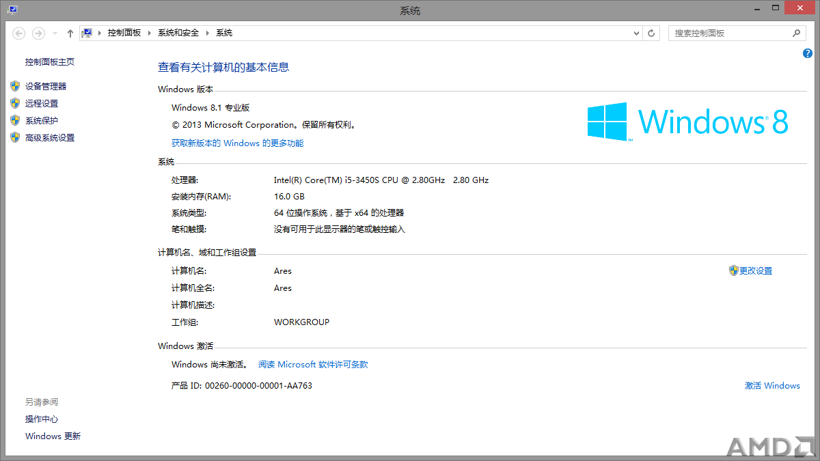820x461 pixels.
Task: Open 设备管理器 from sidebar
Action: [x=46, y=87]
